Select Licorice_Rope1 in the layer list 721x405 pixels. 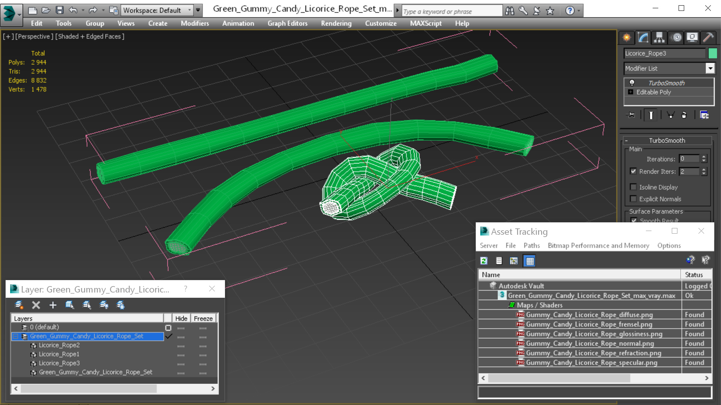[x=59, y=354]
